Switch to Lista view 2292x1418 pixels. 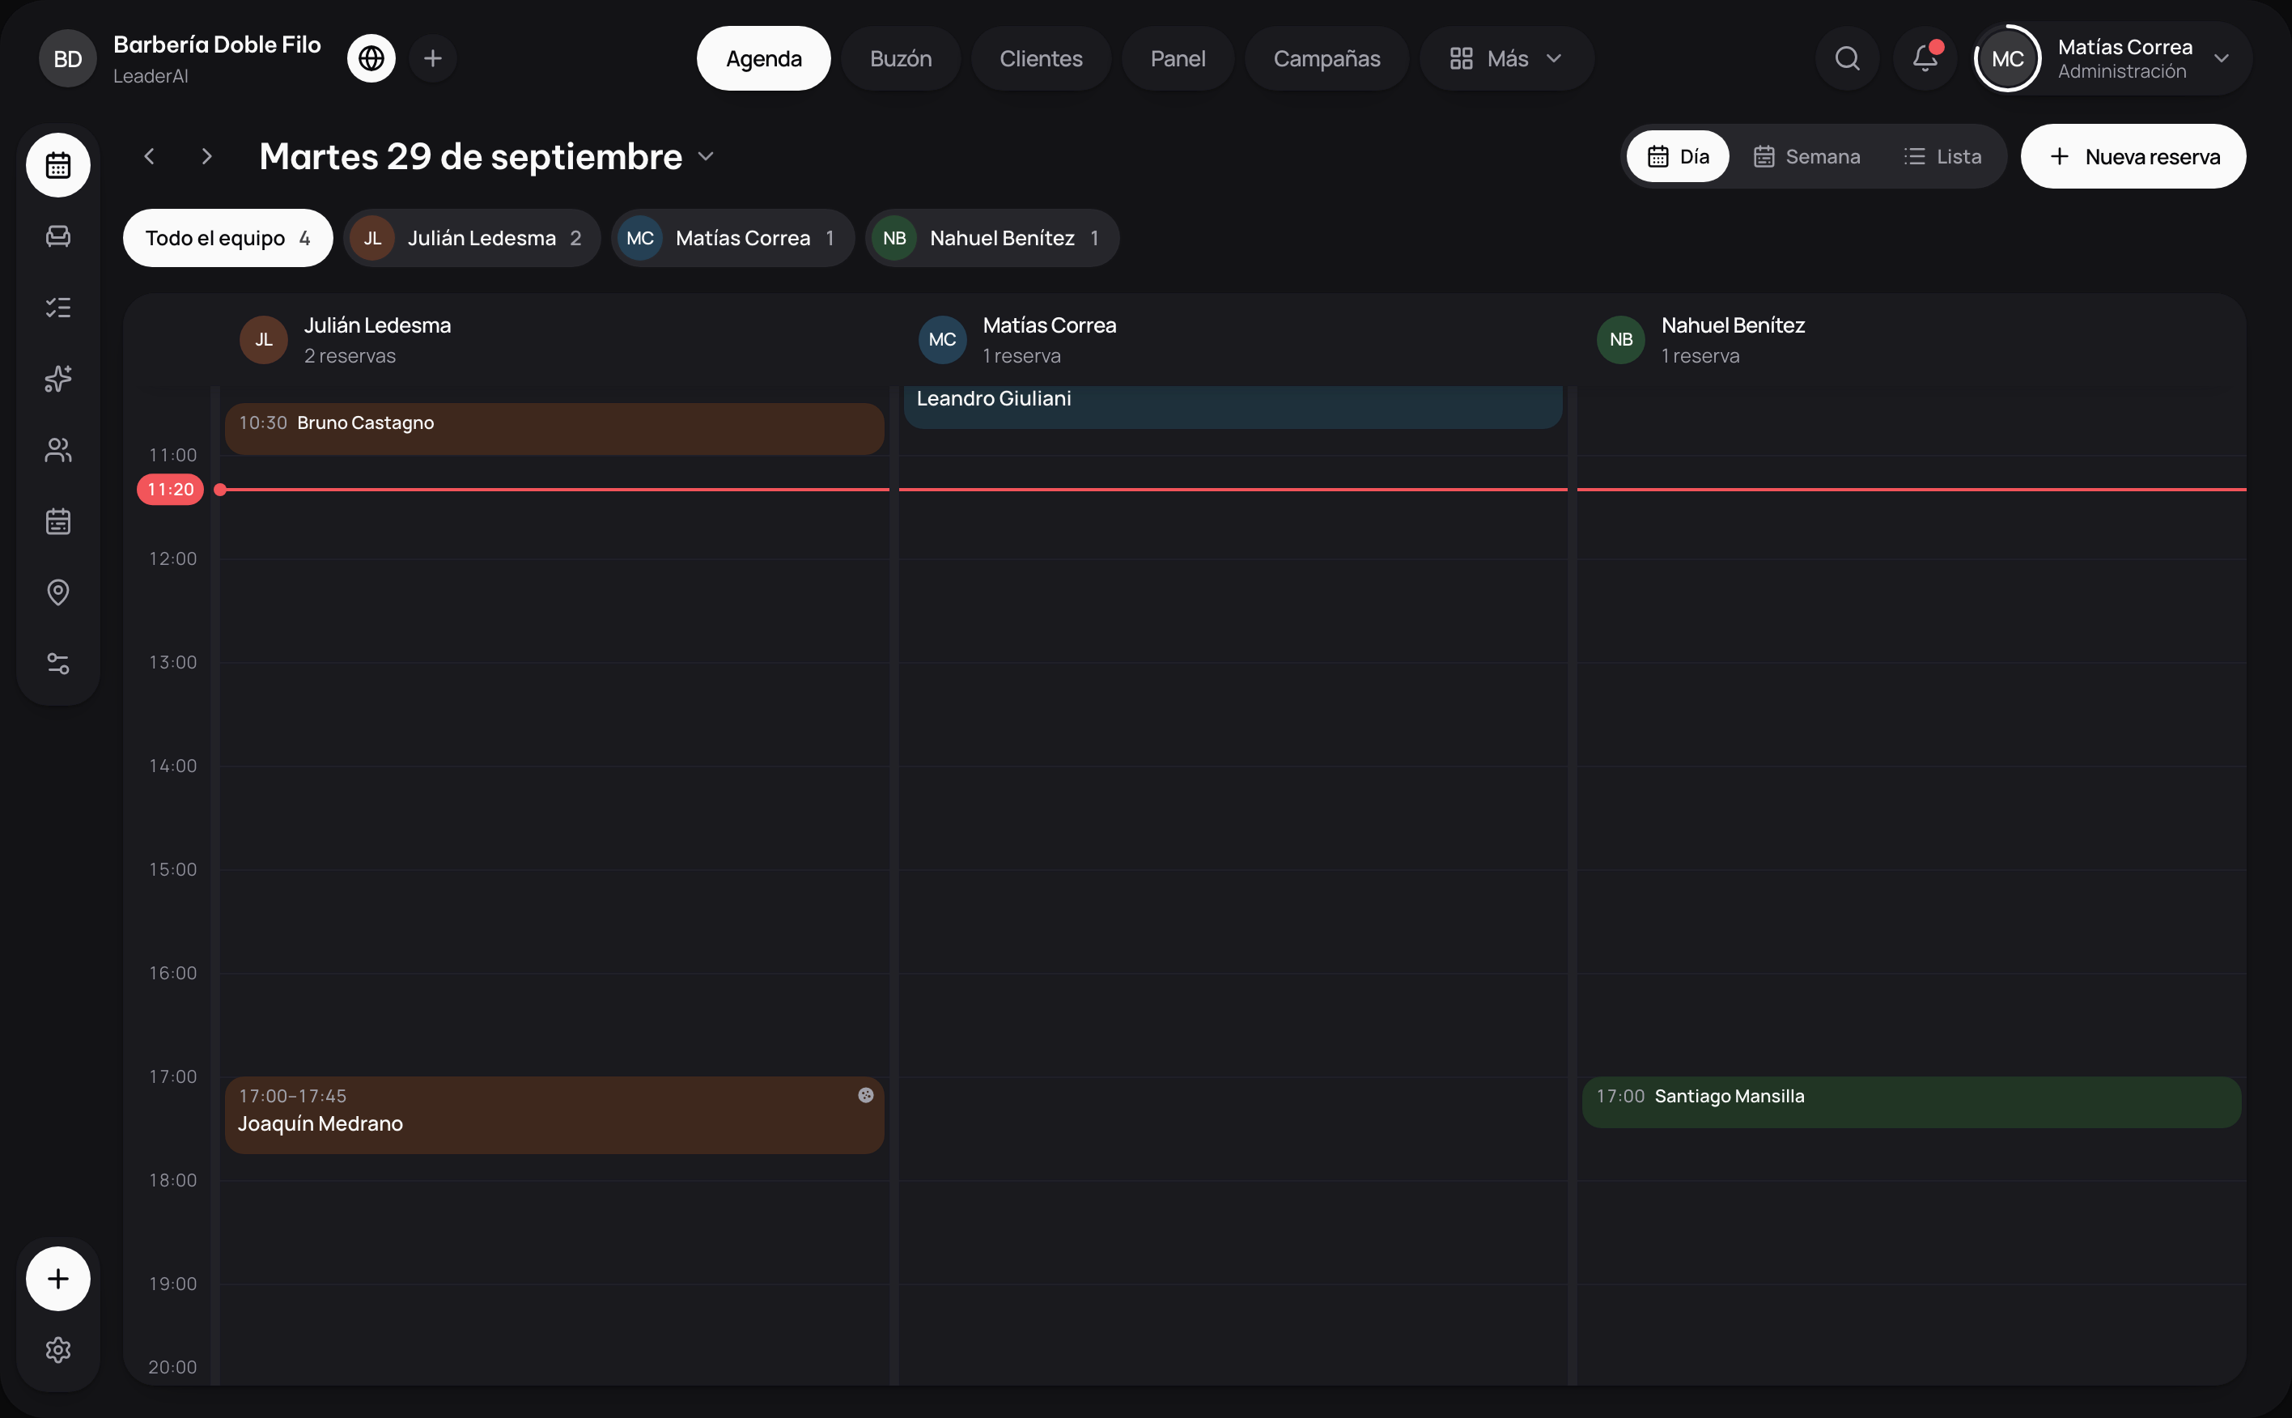click(x=1942, y=157)
